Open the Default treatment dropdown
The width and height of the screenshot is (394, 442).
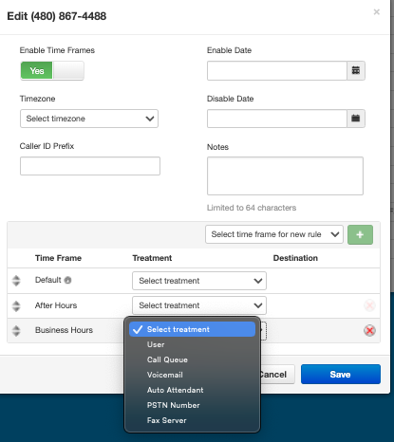tap(199, 281)
